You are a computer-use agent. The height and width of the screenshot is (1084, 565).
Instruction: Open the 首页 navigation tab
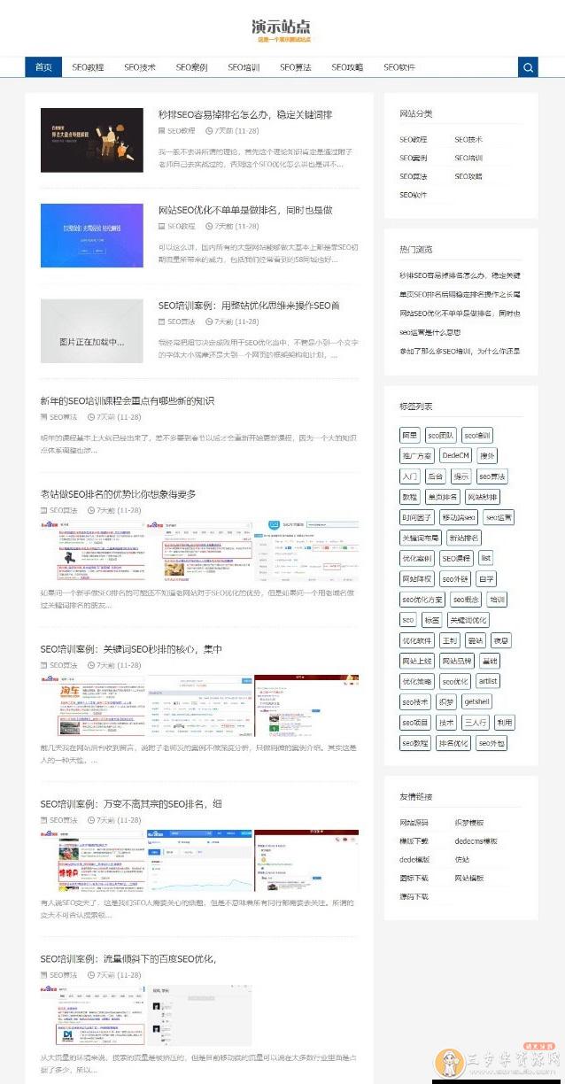[x=43, y=67]
